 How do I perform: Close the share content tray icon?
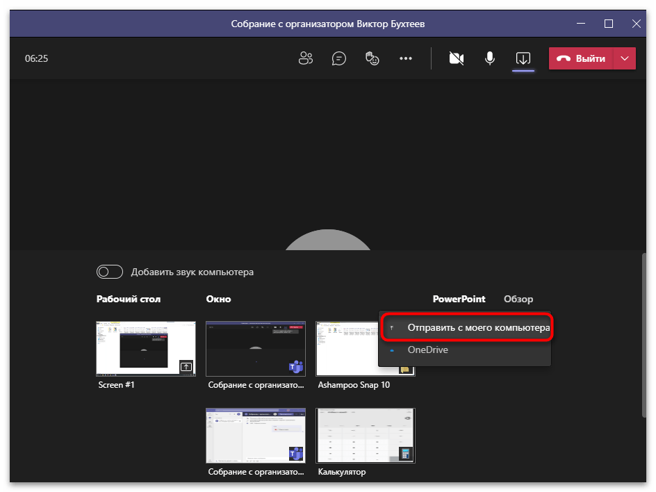coord(523,58)
